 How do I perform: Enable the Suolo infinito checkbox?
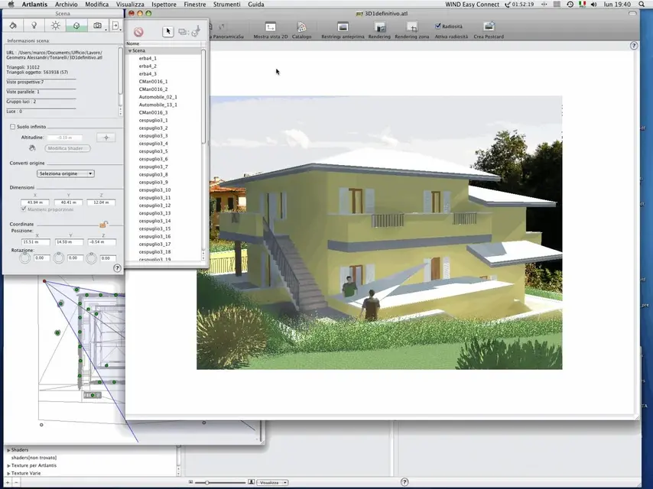(x=12, y=126)
